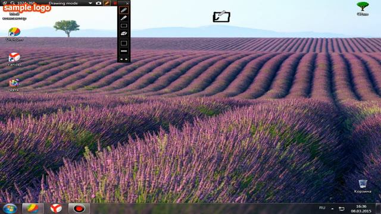
Task: Close the recorder toolbar
Action: [x=127, y=4]
